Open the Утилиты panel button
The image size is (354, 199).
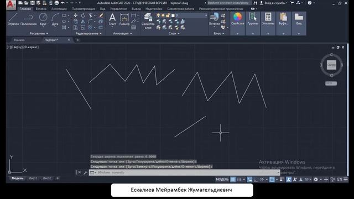[x=268, y=23]
